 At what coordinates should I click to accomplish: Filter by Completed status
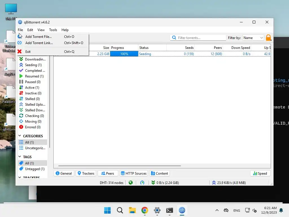(33, 71)
